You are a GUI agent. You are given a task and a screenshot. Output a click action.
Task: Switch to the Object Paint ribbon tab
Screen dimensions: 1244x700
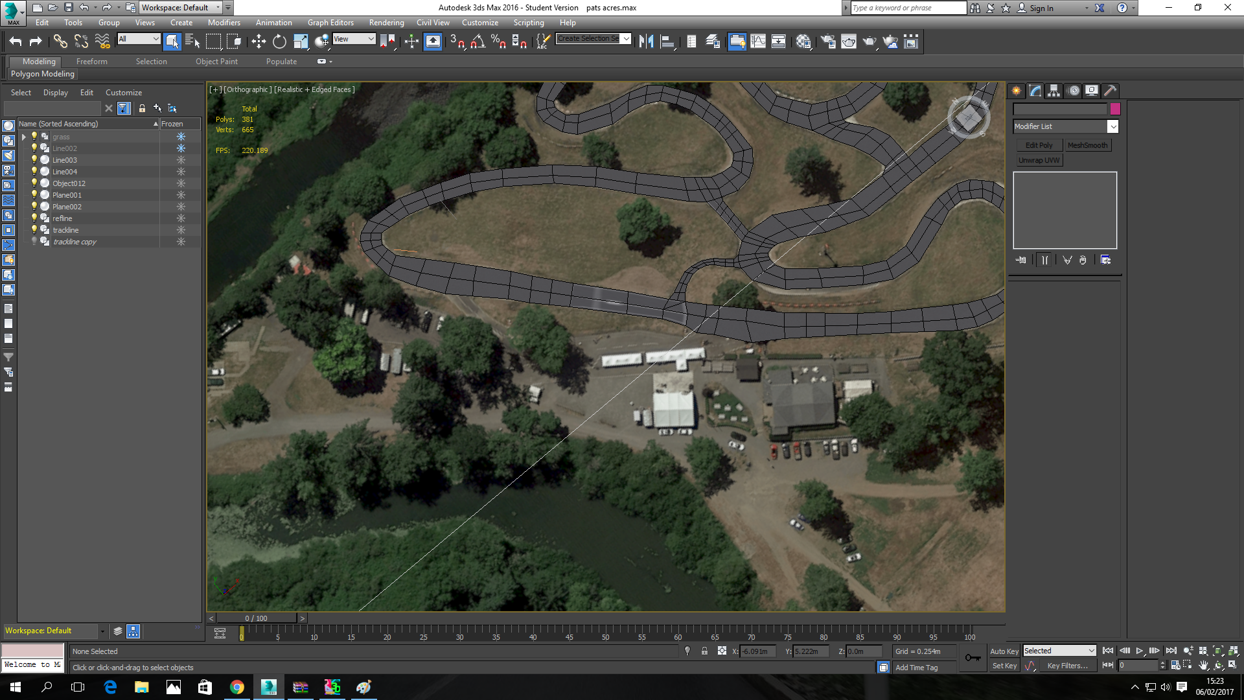tap(216, 62)
